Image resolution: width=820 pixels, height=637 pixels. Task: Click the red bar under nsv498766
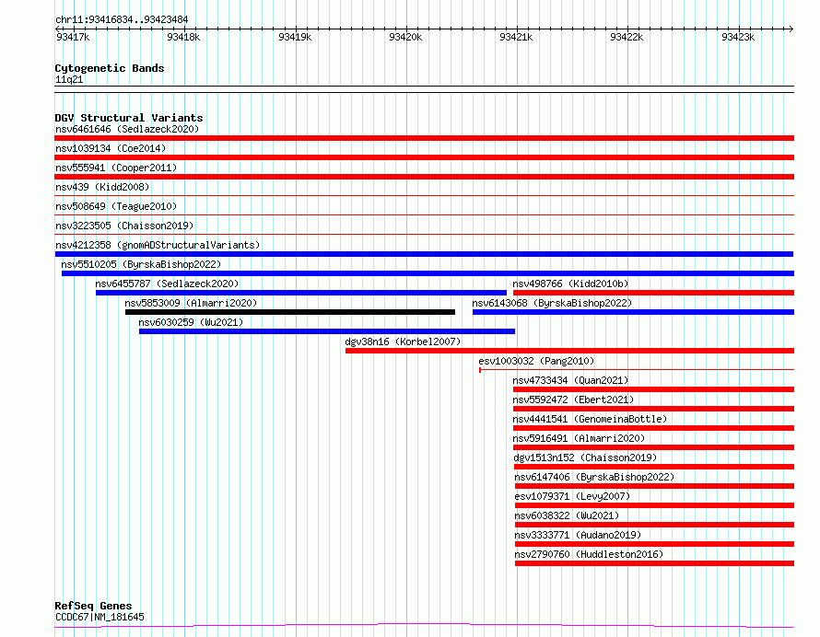[x=654, y=293]
